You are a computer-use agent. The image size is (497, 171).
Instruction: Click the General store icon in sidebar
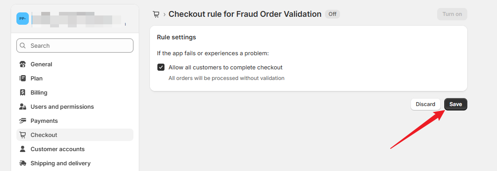pos(23,64)
